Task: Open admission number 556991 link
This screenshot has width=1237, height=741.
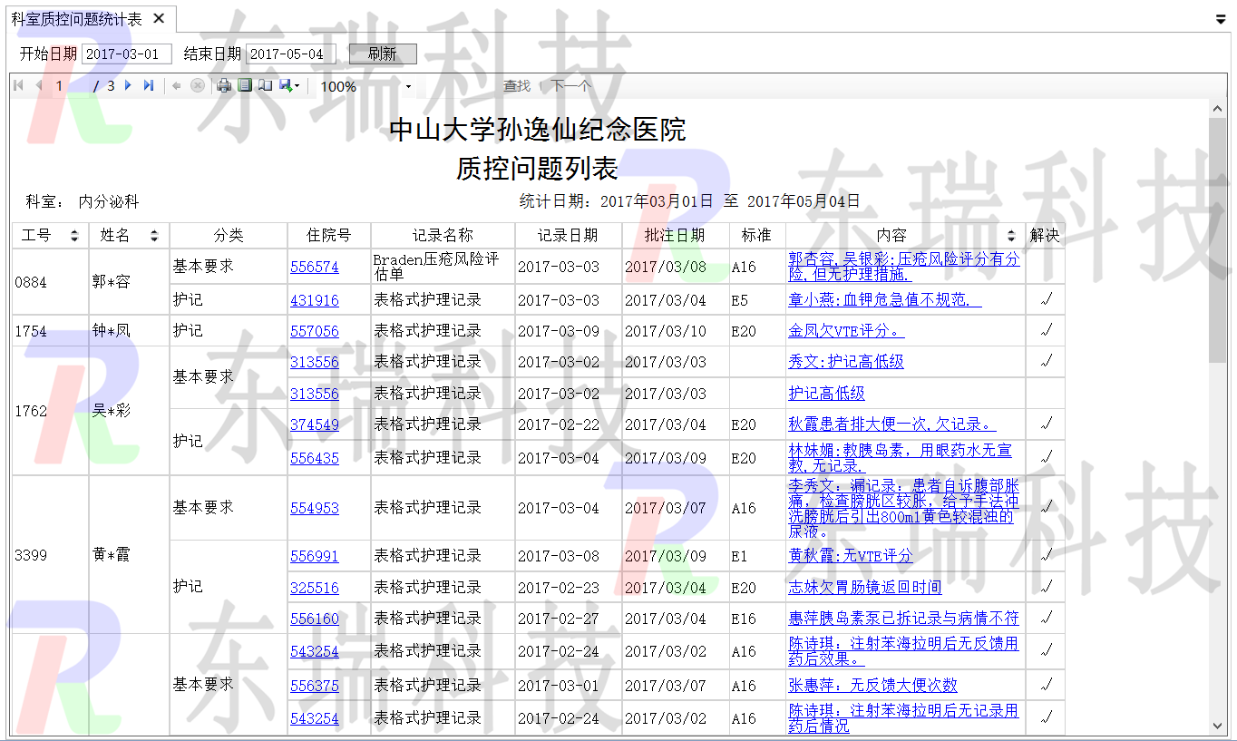Action: pyautogui.click(x=315, y=556)
